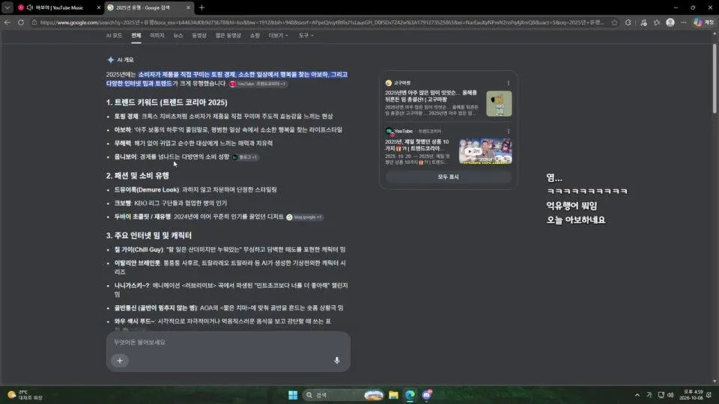Viewport: 719px width, 404px height.
Task: Close the Google 검색 tab
Action: tap(188, 7)
